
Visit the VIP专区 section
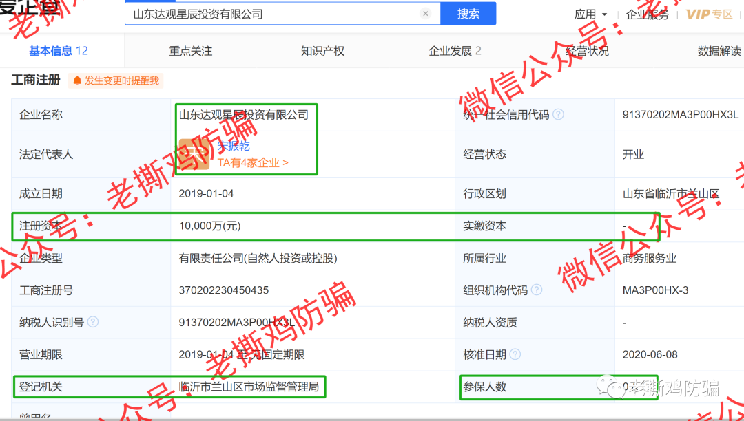(x=710, y=14)
